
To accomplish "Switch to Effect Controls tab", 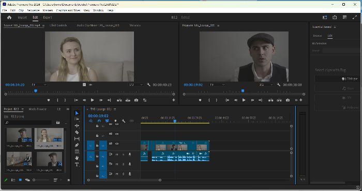I will 58,25.
